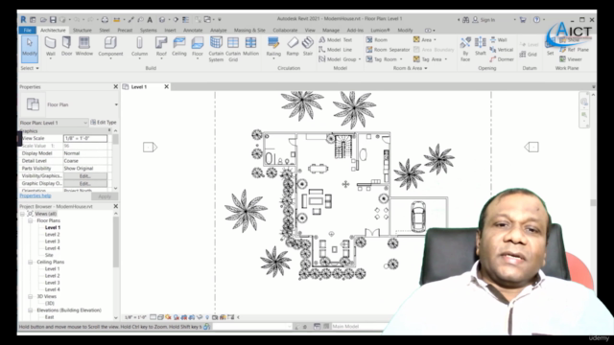Screen dimensions: 614x345
Task: Open the Collaborate ribbon tab
Action: pos(285,30)
